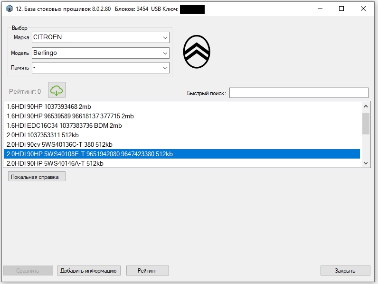Select 1.6HDI 90HP 1037393468 2mb entry
Viewport: 378px width, 284px height.
coord(182,106)
